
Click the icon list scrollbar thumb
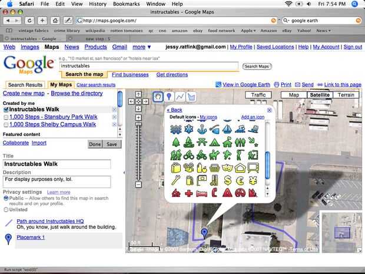coord(267,165)
